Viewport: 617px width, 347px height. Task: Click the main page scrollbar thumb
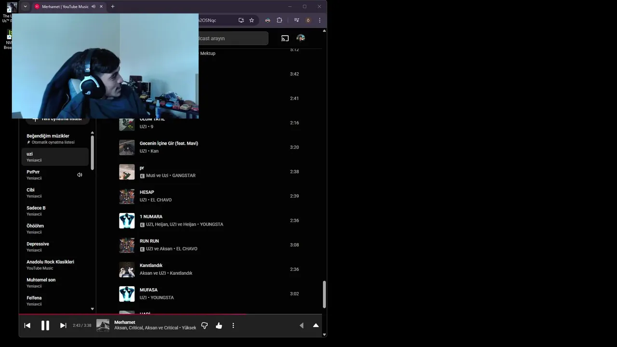coord(324,294)
